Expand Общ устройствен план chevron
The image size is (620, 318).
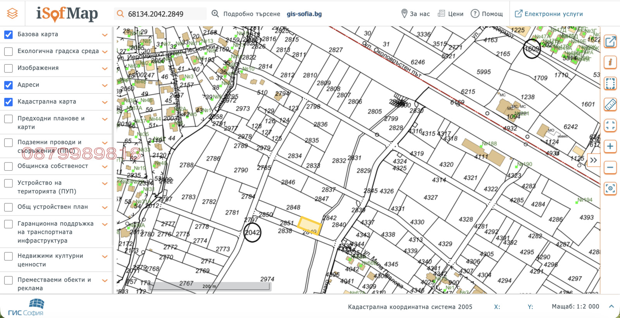click(105, 207)
